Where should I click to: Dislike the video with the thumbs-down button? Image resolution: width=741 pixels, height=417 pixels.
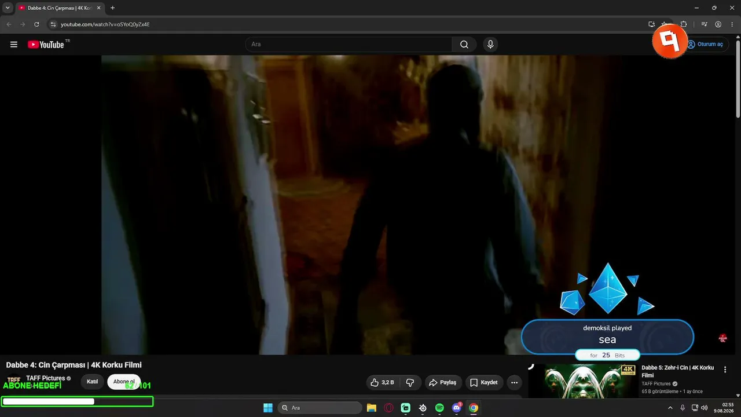410,382
